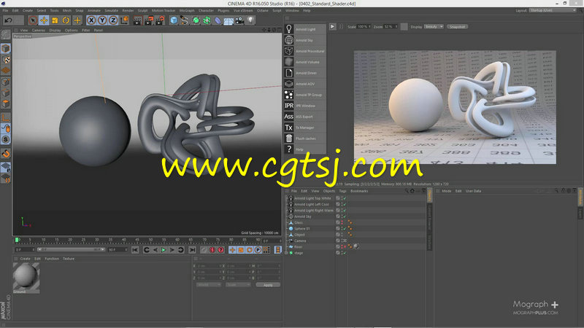Open the MoGraph menu

click(187, 10)
